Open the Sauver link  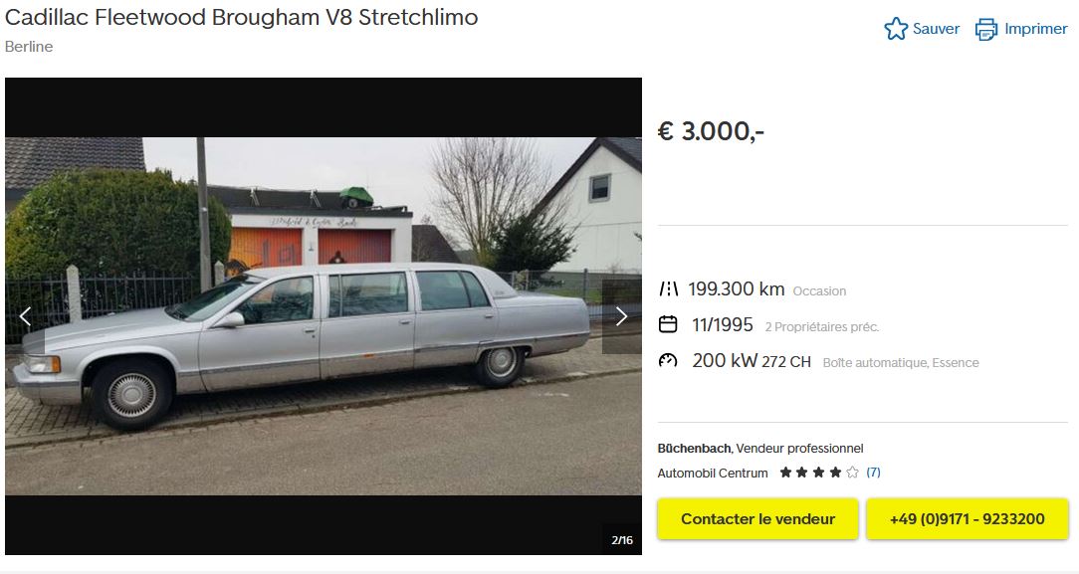click(x=936, y=29)
